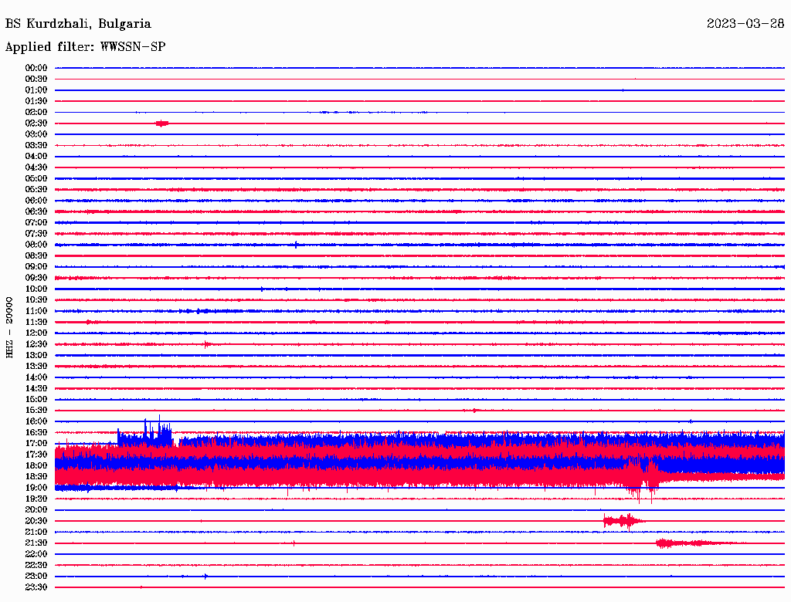Select the 01:00 time label
Viewport: 791px width, 602px height.
pyautogui.click(x=36, y=90)
